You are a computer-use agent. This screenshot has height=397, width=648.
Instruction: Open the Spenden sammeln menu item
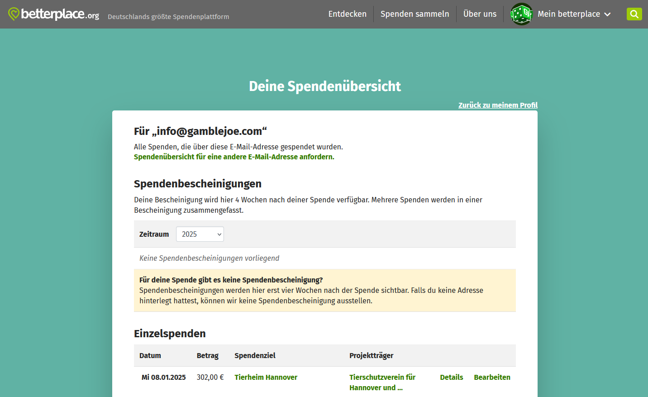tap(415, 14)
